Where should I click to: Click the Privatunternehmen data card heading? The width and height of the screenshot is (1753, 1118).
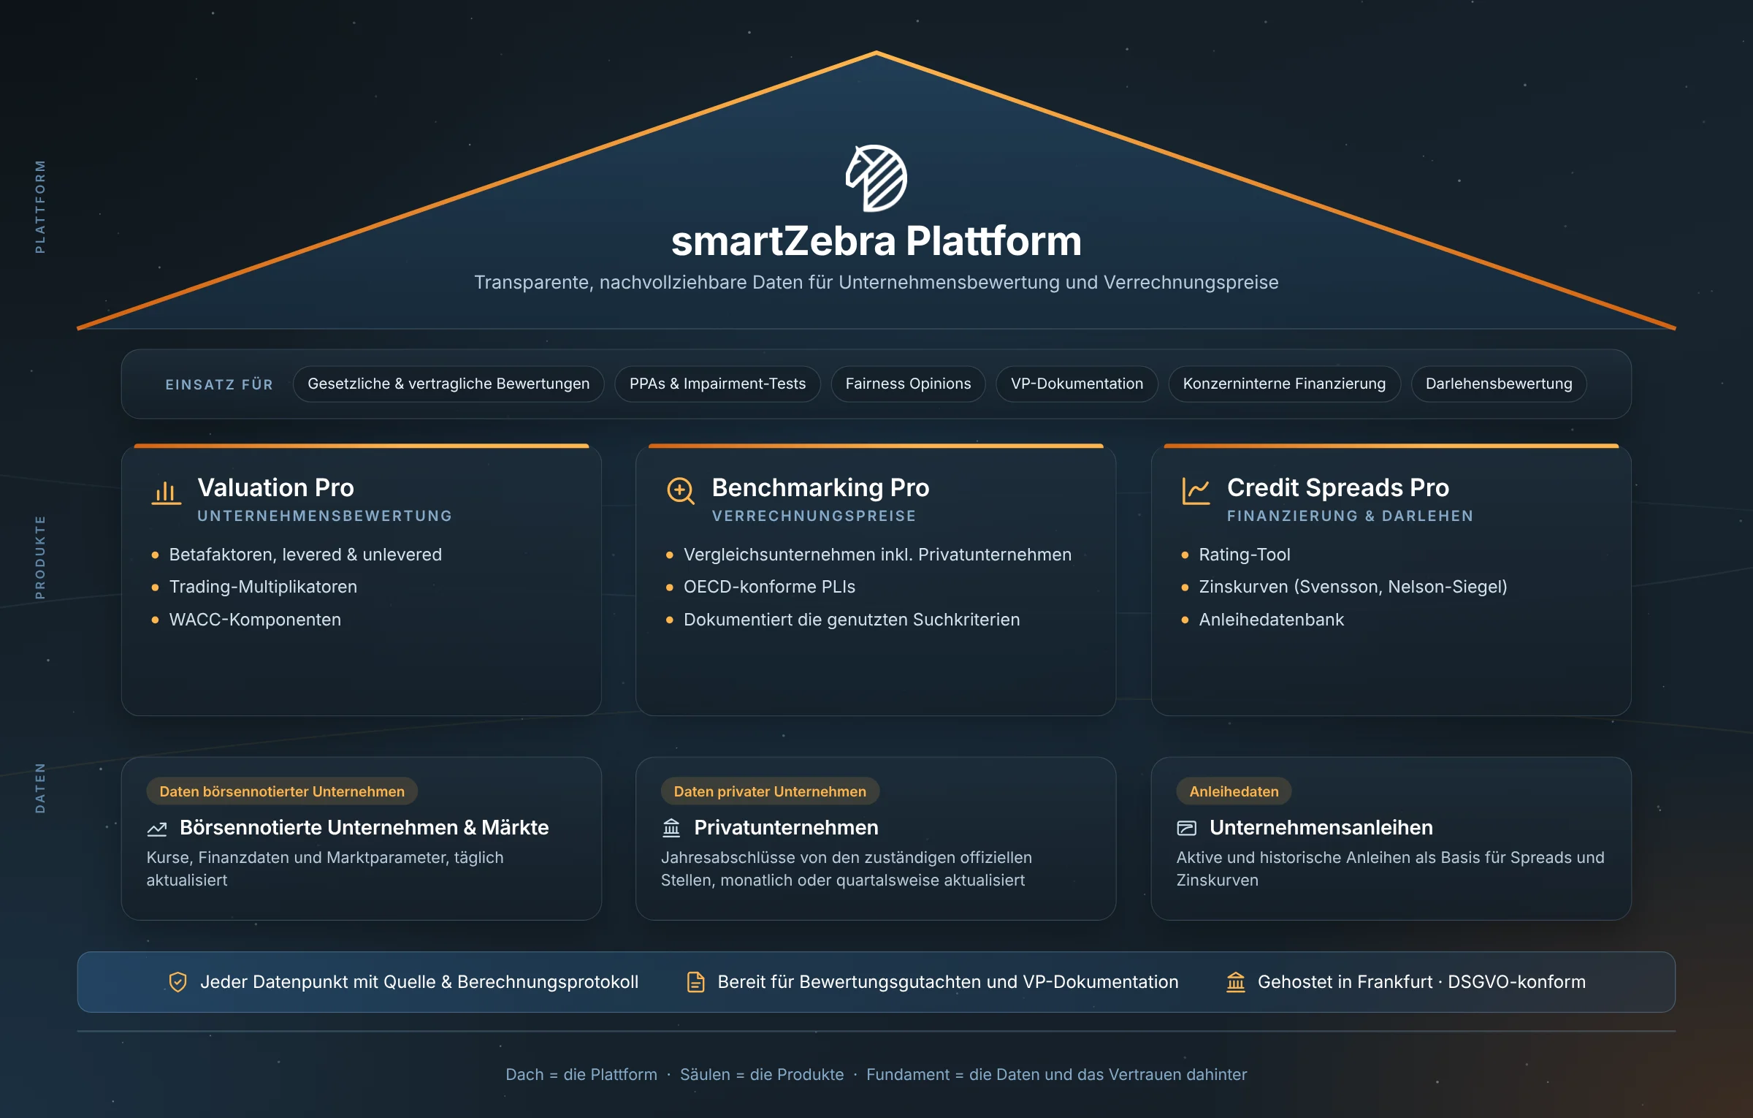[786, 828]
